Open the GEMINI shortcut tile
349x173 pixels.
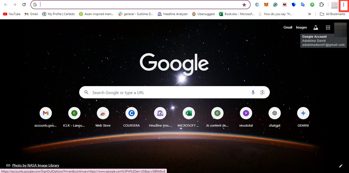(303, 117)
